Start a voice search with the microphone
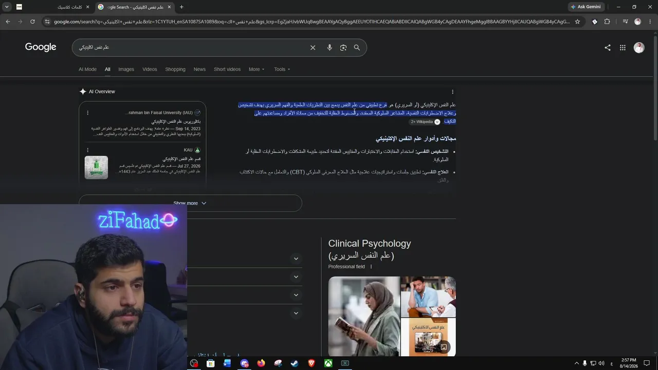658x370 pixels. point(330,48)
